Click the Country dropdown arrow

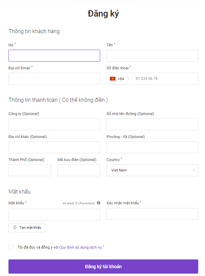[194, 170]
